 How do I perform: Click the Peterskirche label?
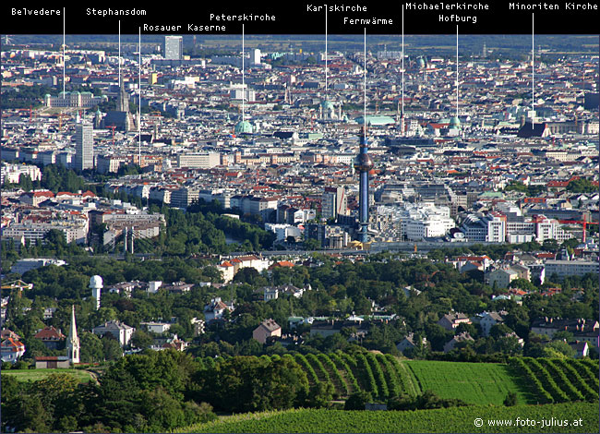243,18
